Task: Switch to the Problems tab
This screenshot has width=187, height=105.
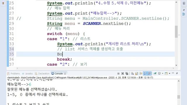Action: coord(13,73)
